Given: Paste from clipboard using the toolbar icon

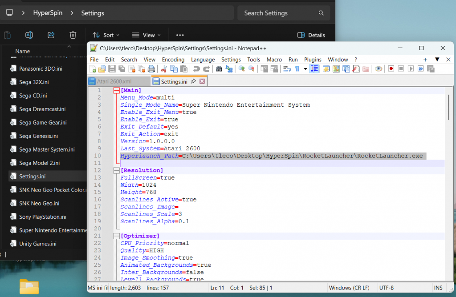Looking at the screenshot, I should 184,69.
